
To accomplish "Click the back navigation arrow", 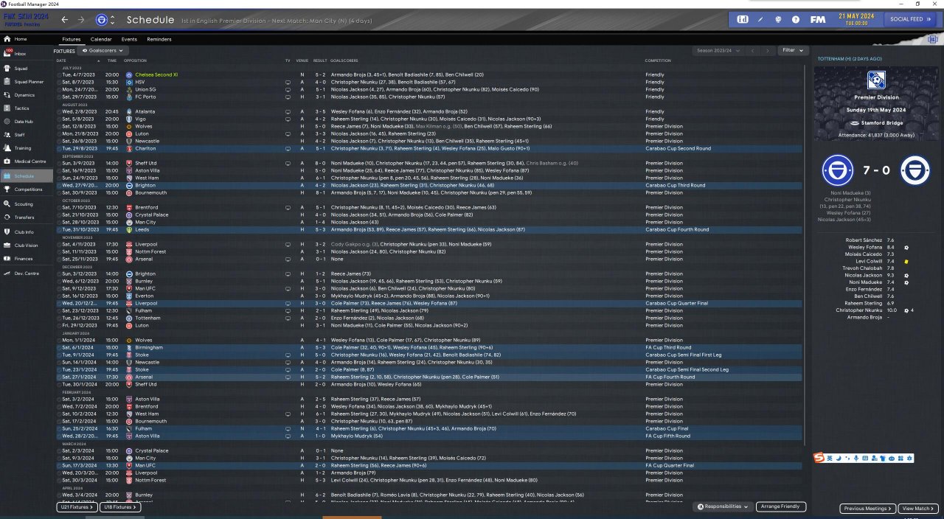I will click(x=65, y=19).
